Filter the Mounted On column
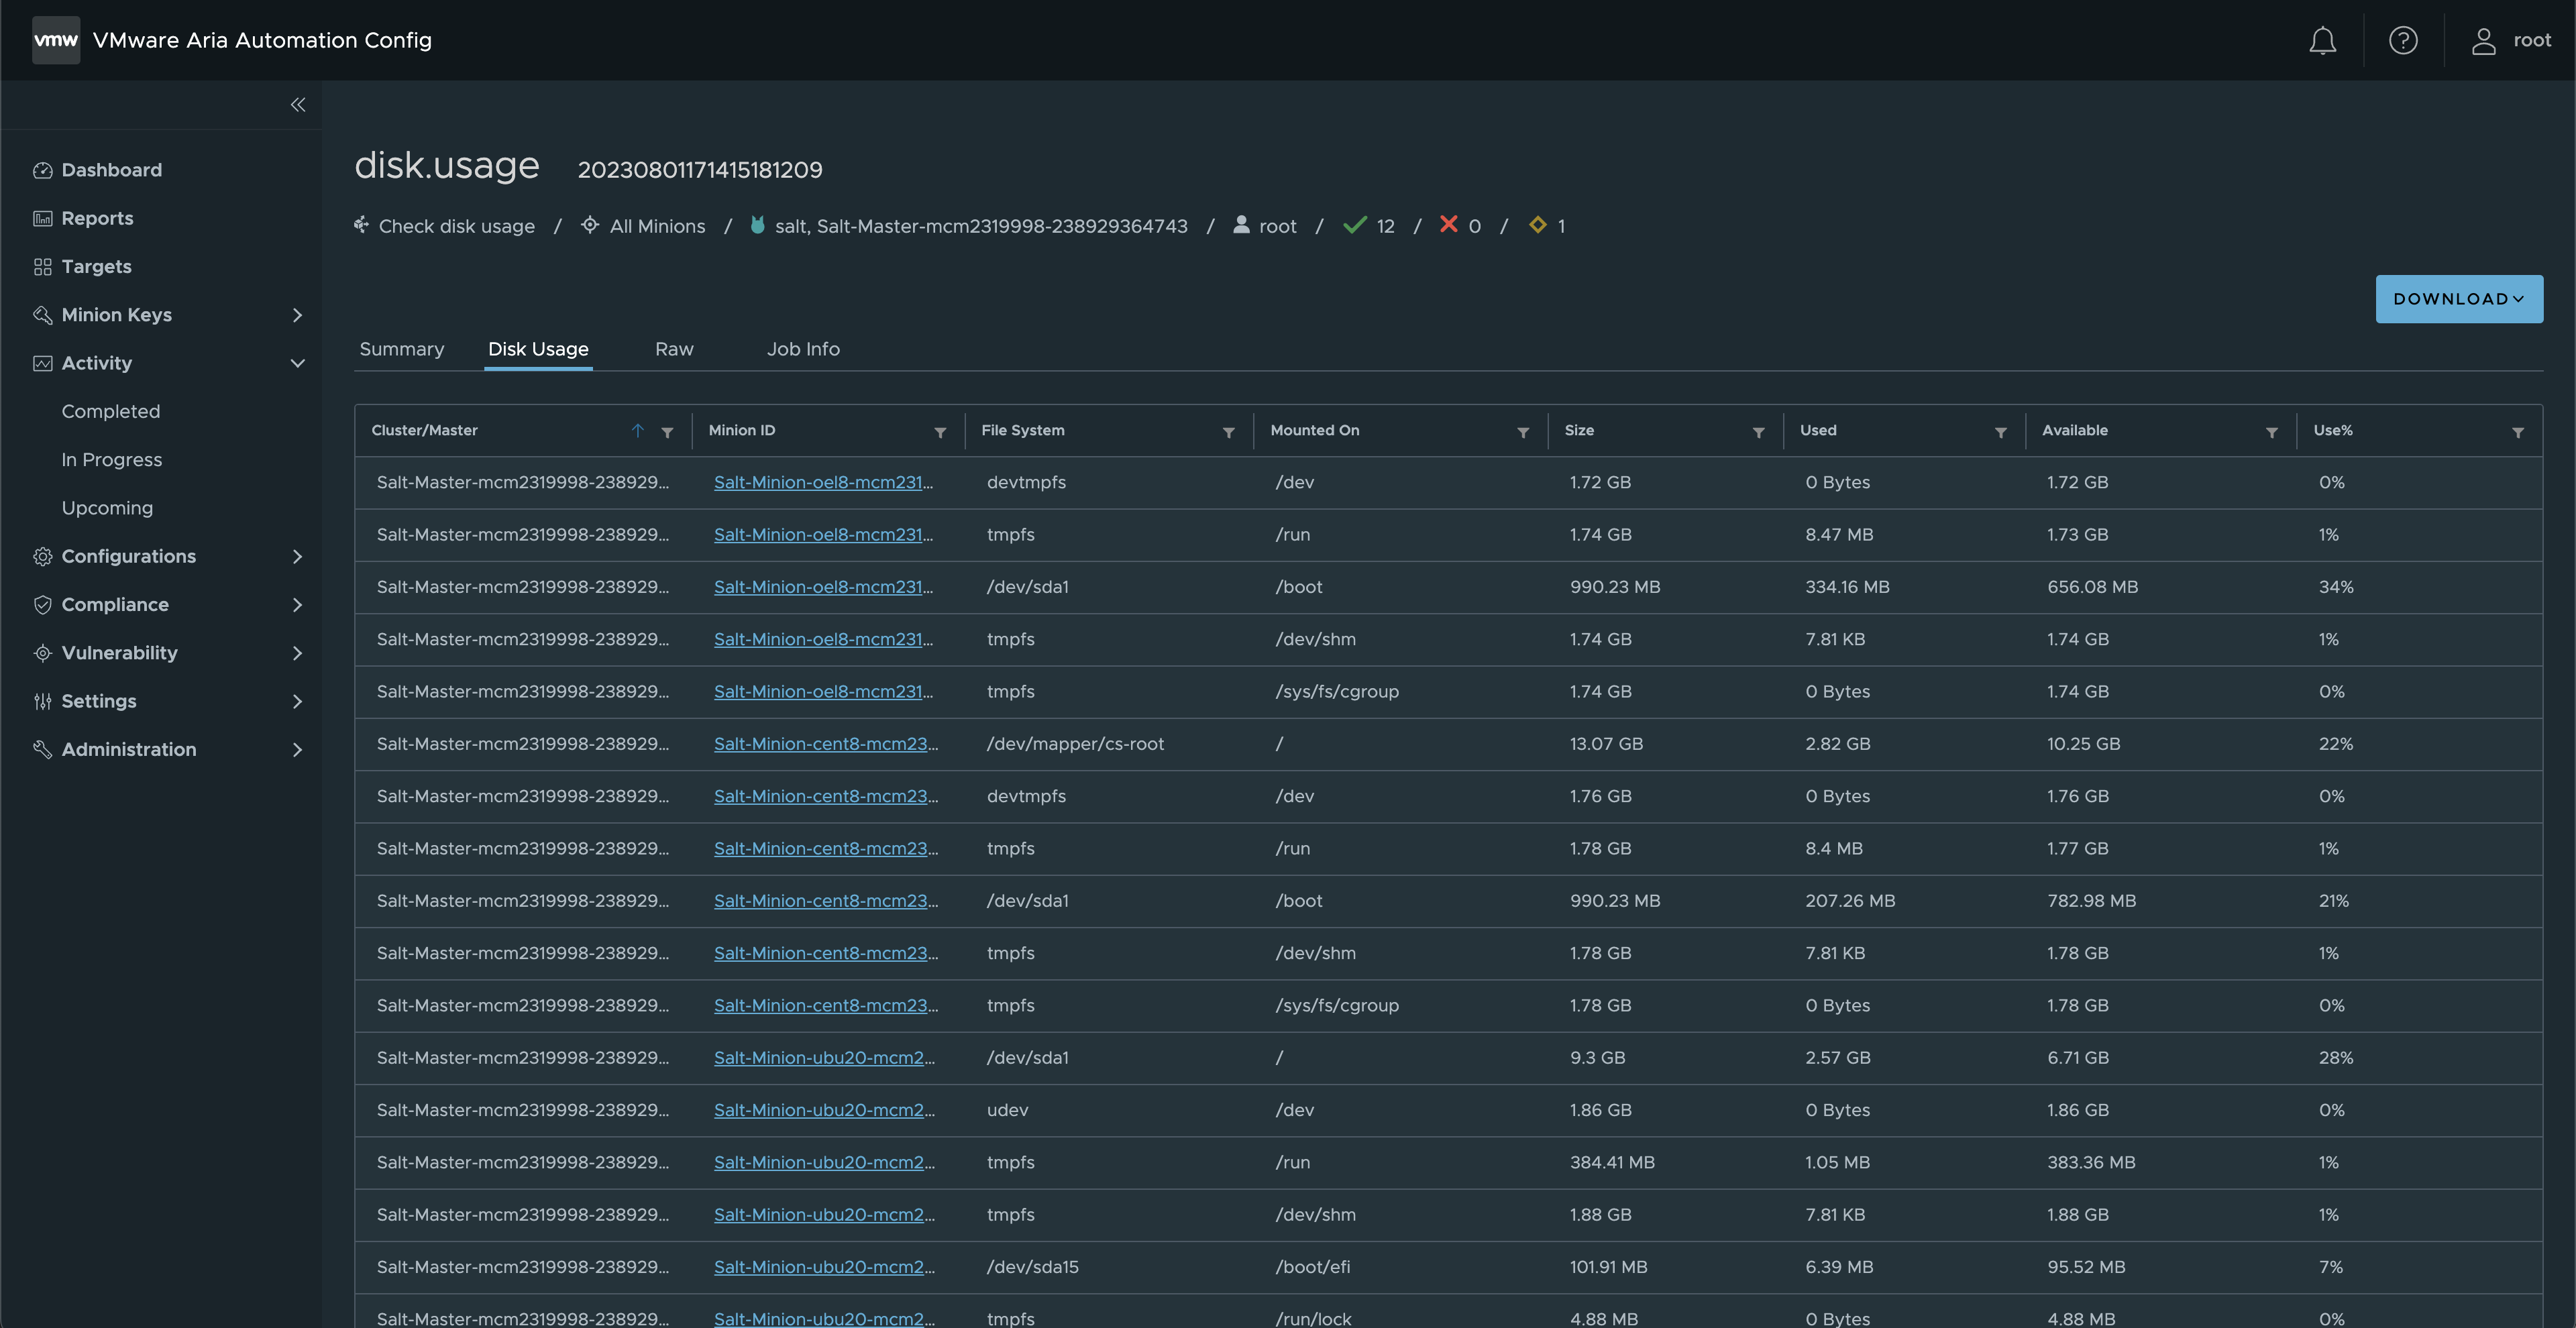This screenshot has height=1328, width=2576. click(x=1523, y=432)
